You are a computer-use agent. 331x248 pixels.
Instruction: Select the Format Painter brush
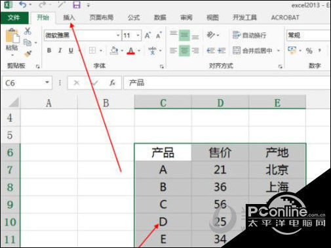pyautogui.click(x=28, y=53)
